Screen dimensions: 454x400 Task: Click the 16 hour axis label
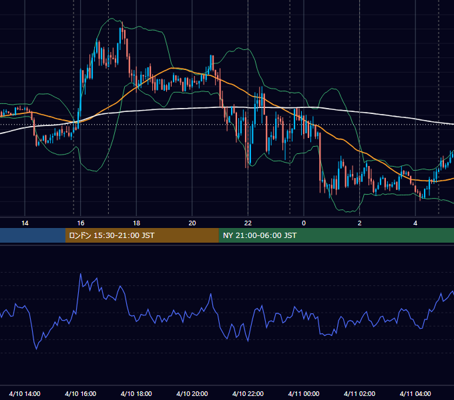[x=81, y=223]
